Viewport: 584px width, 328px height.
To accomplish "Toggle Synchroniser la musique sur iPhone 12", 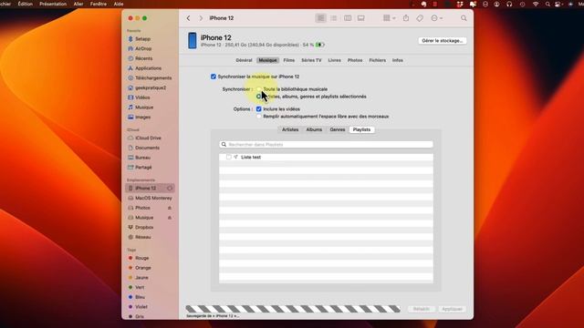I will (214, 77).
